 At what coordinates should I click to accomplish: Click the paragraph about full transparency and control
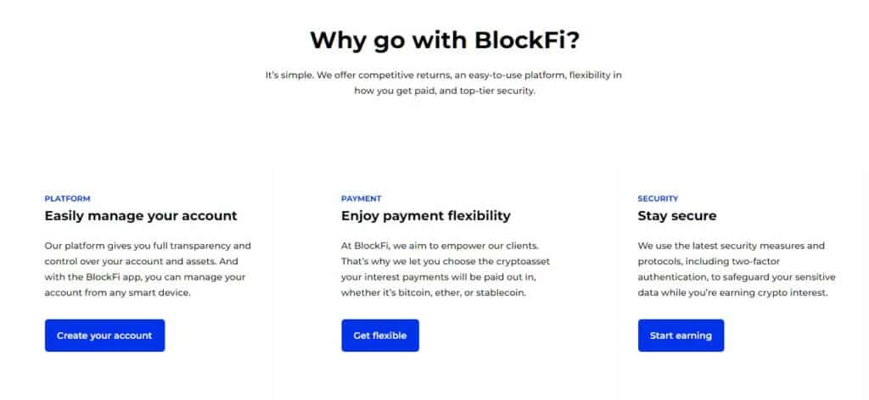[x=148, y=269]
